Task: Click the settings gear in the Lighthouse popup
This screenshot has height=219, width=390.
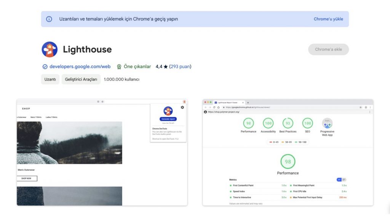Action: (182, 107)
